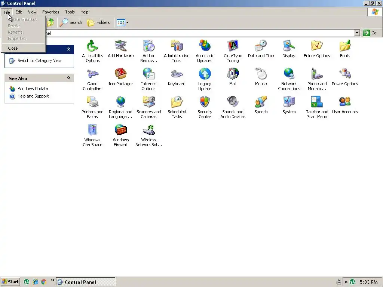Click the Start button
Viewport: 383px width, 287px height.
(10, 282)
